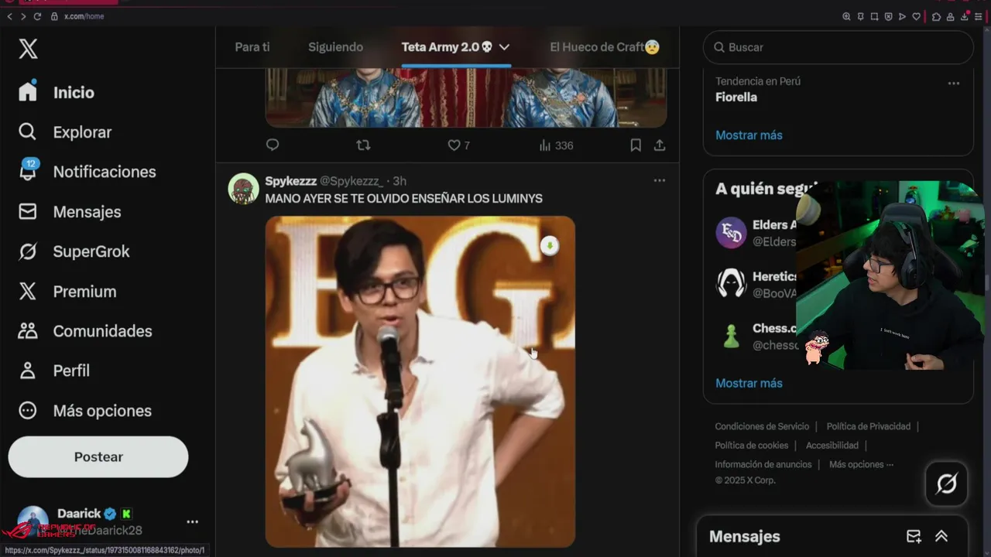Switch to the Siguiendo tab

pos(335,47)
